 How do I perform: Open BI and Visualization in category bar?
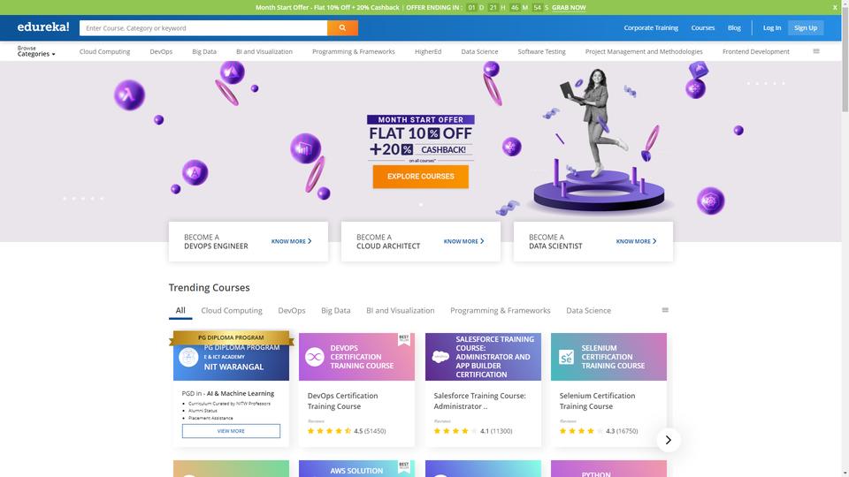click(x=264, y=51)
